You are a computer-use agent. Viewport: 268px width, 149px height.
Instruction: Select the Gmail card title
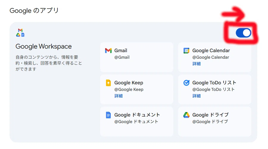121,51
